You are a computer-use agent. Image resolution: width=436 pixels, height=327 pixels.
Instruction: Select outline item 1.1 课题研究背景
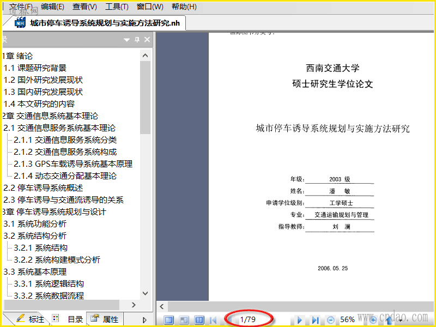coord(35,68)
